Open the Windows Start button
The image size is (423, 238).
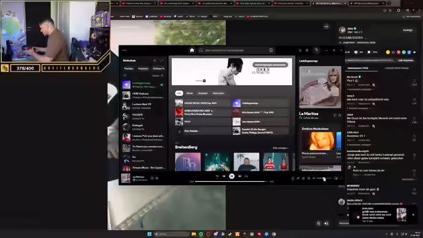coord(149,234)
